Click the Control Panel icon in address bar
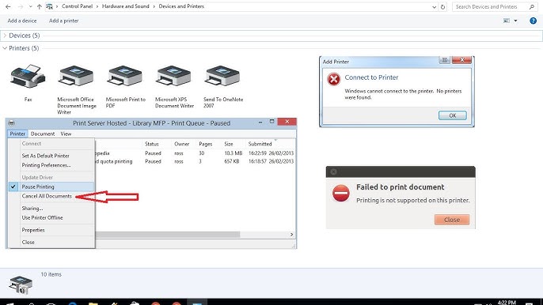 pos(50,6)
